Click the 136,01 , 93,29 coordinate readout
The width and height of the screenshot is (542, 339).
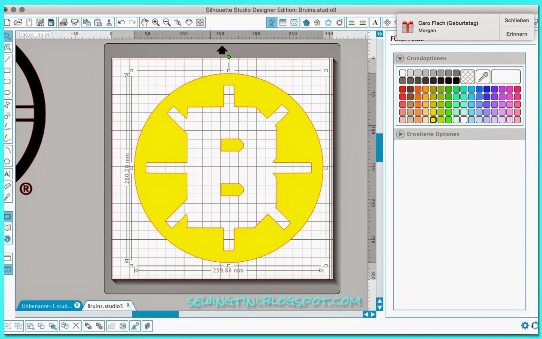(x=35, y=35)
